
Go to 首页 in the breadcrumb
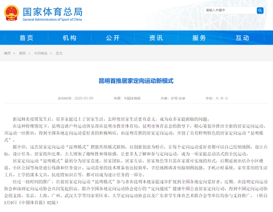click(x=7, y=53)
